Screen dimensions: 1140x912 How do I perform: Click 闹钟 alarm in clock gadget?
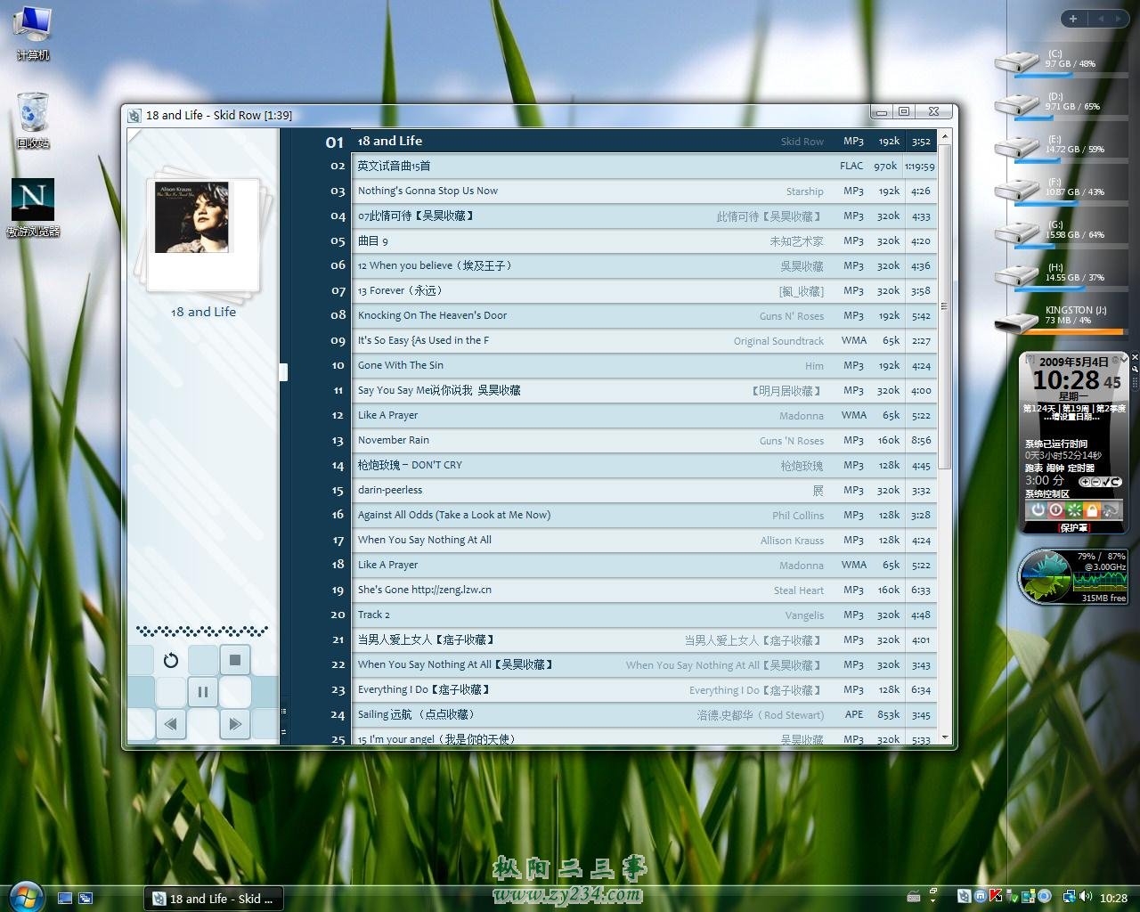(1054, 468)
